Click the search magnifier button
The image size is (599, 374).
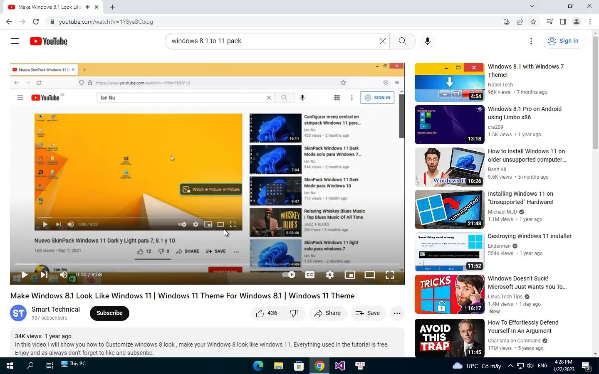(x=402, y=41)
